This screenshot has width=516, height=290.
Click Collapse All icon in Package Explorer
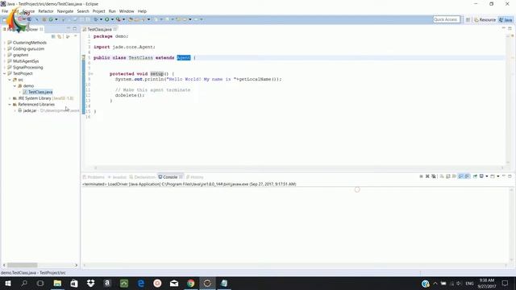pos(53,36)
